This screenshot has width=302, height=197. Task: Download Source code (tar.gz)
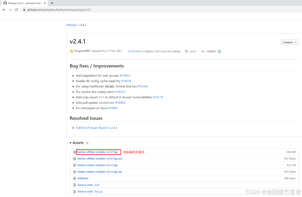click(x=90, y=191)
